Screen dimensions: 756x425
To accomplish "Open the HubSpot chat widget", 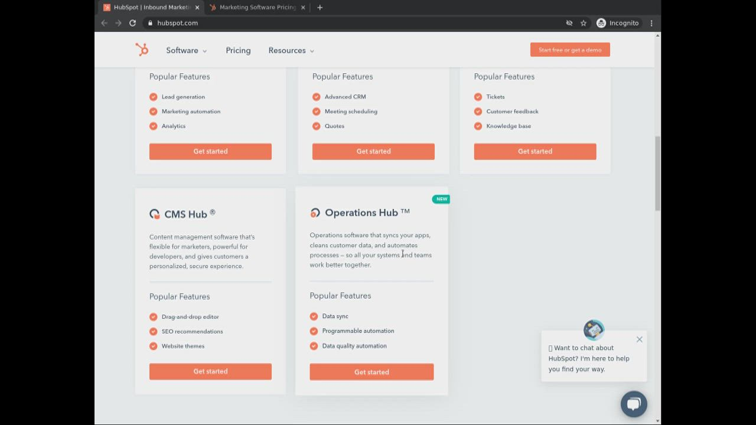I will [634, 404].
